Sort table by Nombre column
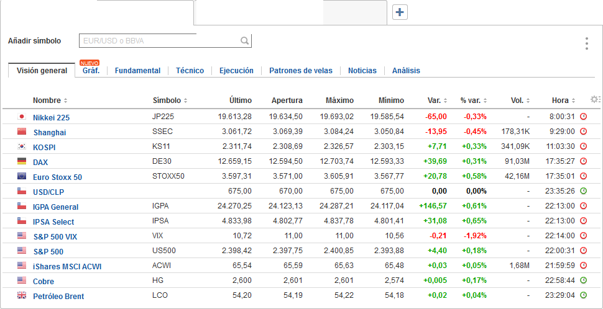 (50, 101)
